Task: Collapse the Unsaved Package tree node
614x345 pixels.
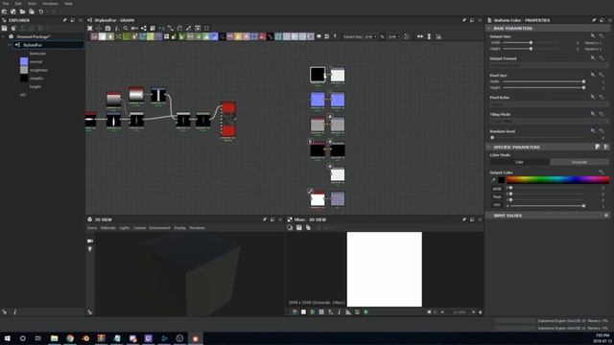Action: coord(4,36)
